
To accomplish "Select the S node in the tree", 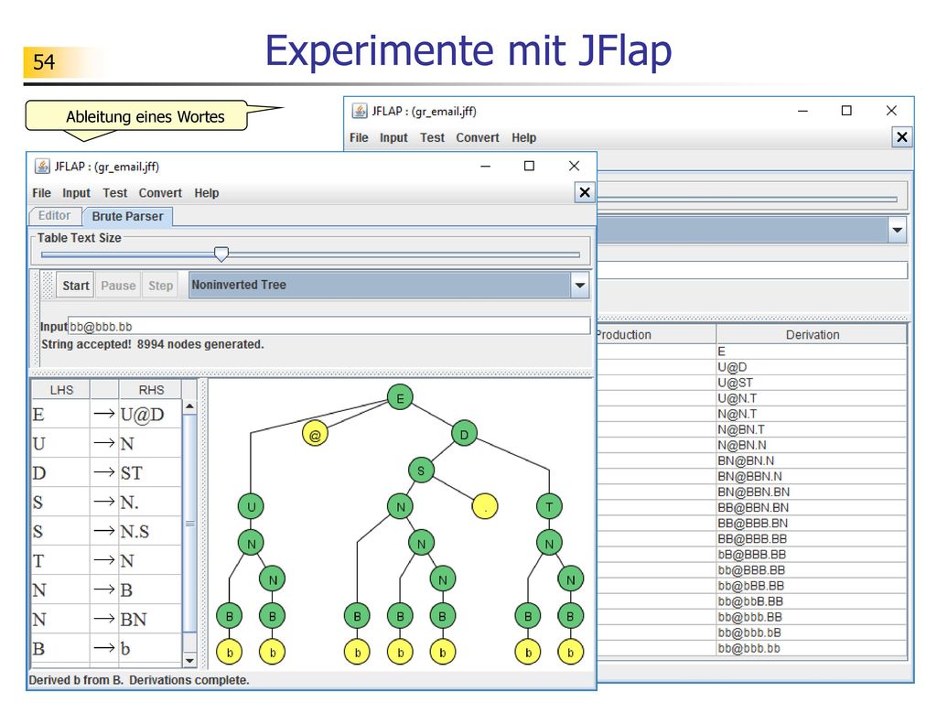I will [x=421, y=470].
